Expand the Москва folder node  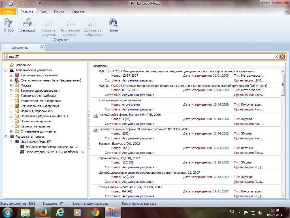[11, 85]
